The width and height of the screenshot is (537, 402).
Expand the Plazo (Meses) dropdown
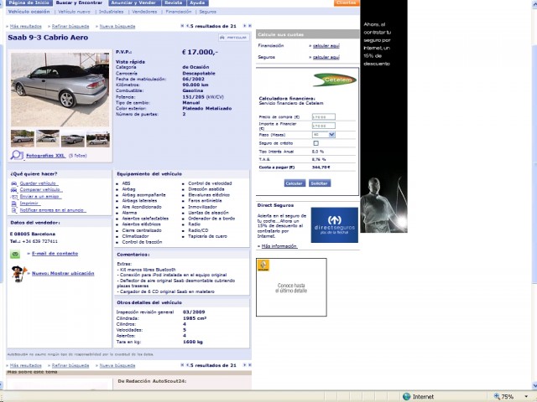coord(331,135)
